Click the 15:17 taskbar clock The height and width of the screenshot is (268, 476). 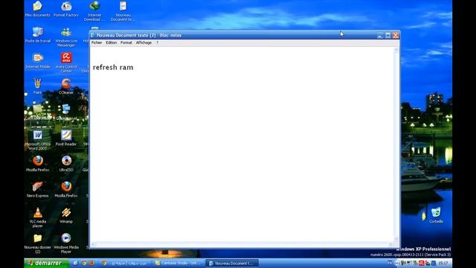(x=443, y=263)
